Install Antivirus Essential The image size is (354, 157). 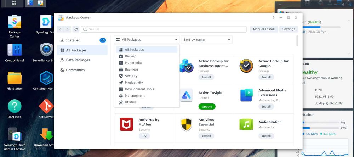pyautogui.click(x=206, y=136)
